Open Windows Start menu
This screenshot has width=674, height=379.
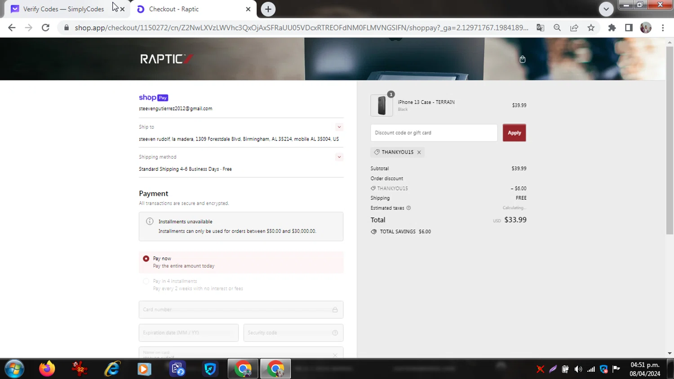pos(14,369)
